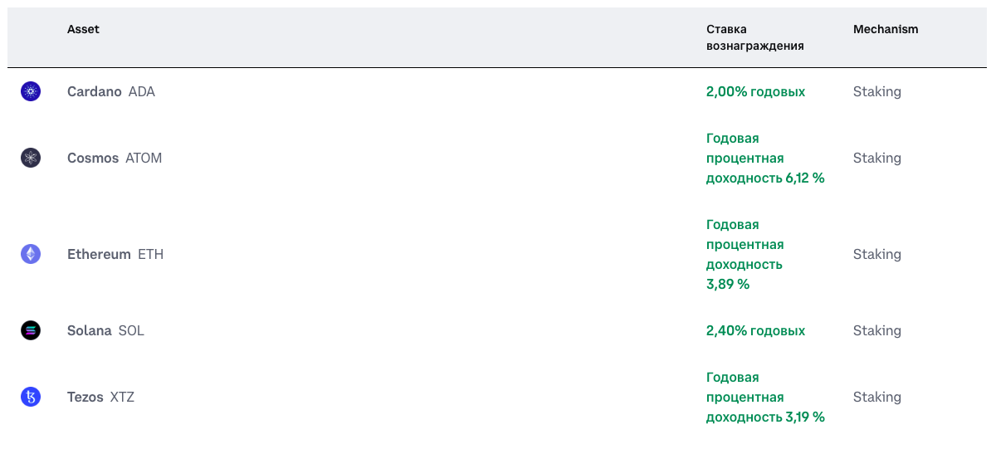Click the Ставка вознаграждения column header
This screenshot has height=449, width=991.
755,37
